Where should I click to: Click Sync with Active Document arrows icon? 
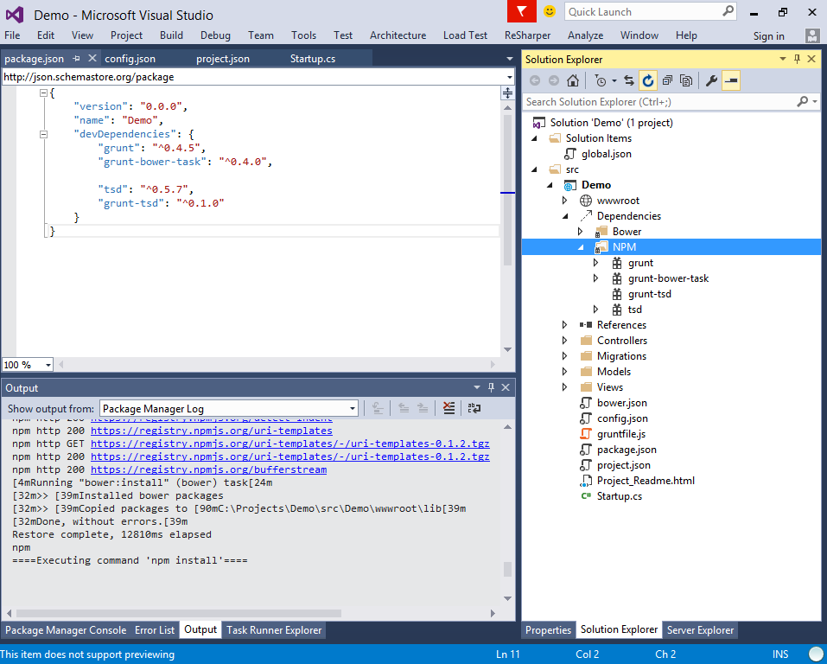coord(629,80)
